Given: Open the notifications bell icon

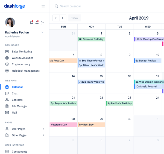Looking at the screenshot, I should pos(37,23).
